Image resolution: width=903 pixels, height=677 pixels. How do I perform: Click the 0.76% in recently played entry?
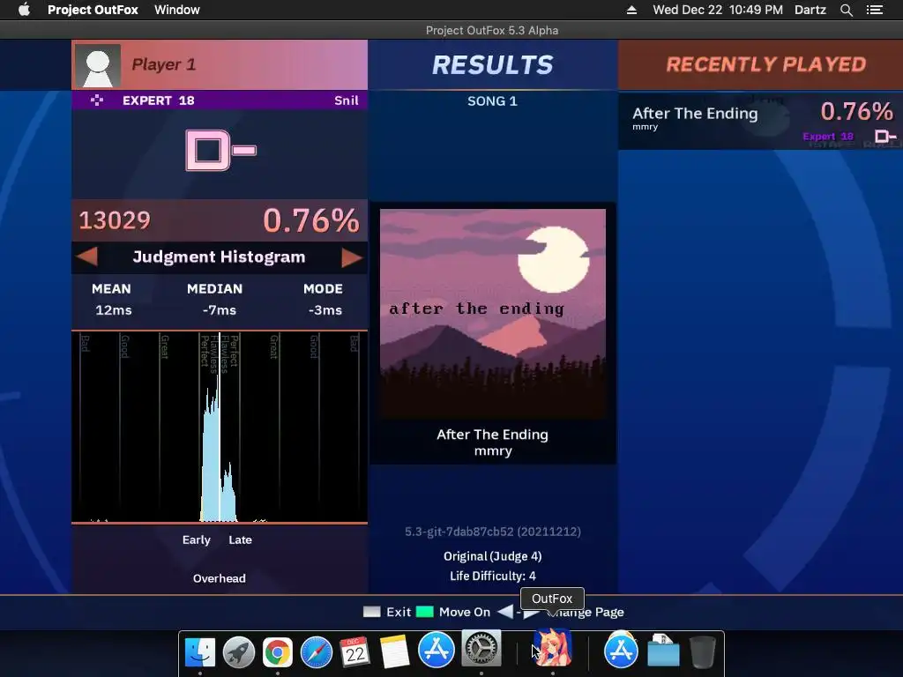(857, 112)
